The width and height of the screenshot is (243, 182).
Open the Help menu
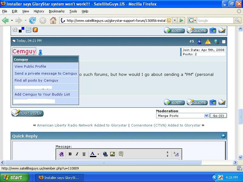point(85,11)
